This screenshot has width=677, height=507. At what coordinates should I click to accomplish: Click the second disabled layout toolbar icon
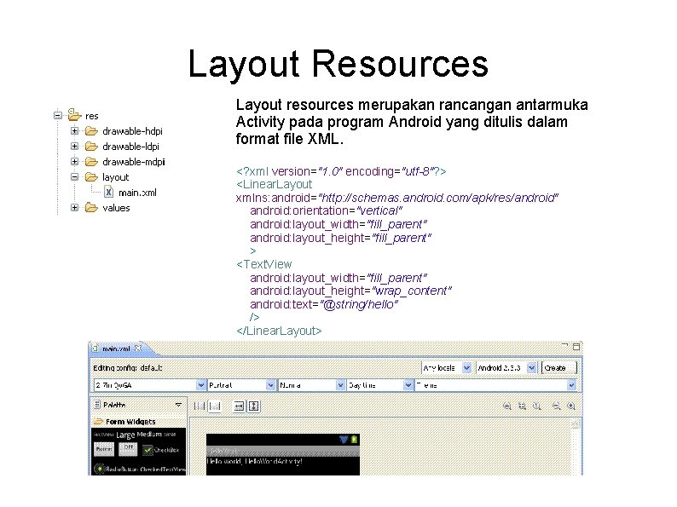click(215, 406)
